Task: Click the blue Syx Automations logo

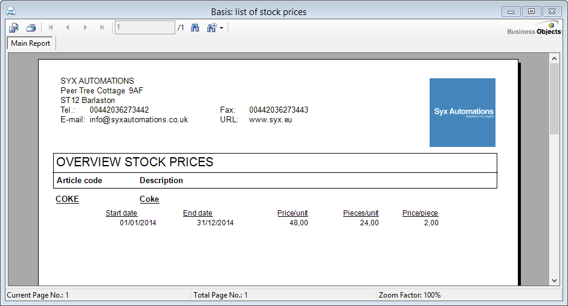Action: point(462,113)
